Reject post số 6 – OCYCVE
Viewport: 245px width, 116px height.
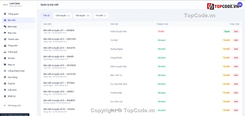[x=226, y=75]
